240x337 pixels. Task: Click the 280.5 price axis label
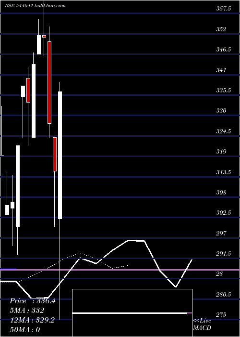click(x=224, y=294)
